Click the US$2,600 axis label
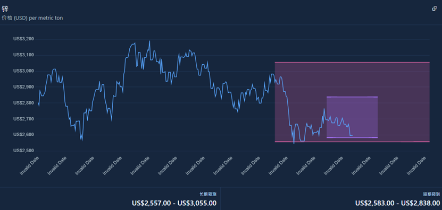This screenshot has height=210, width=442. [24, 135]
